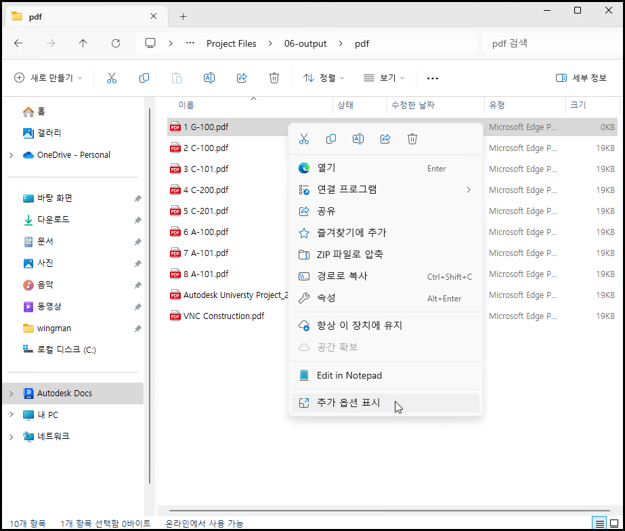Navigate to Project Files in the breadcrumb
625x531 pixels.
pos(231,43)
